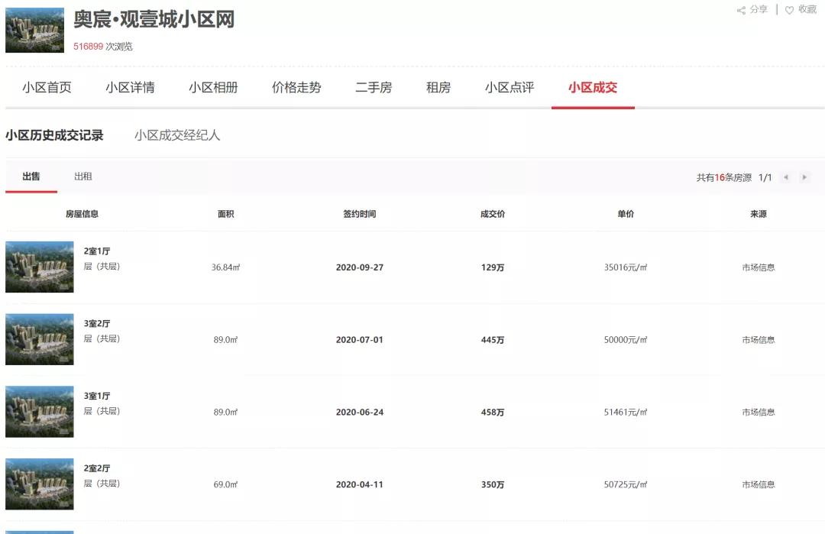
Task: Open the 二手房 tab
Action: [x=374, y=87]
